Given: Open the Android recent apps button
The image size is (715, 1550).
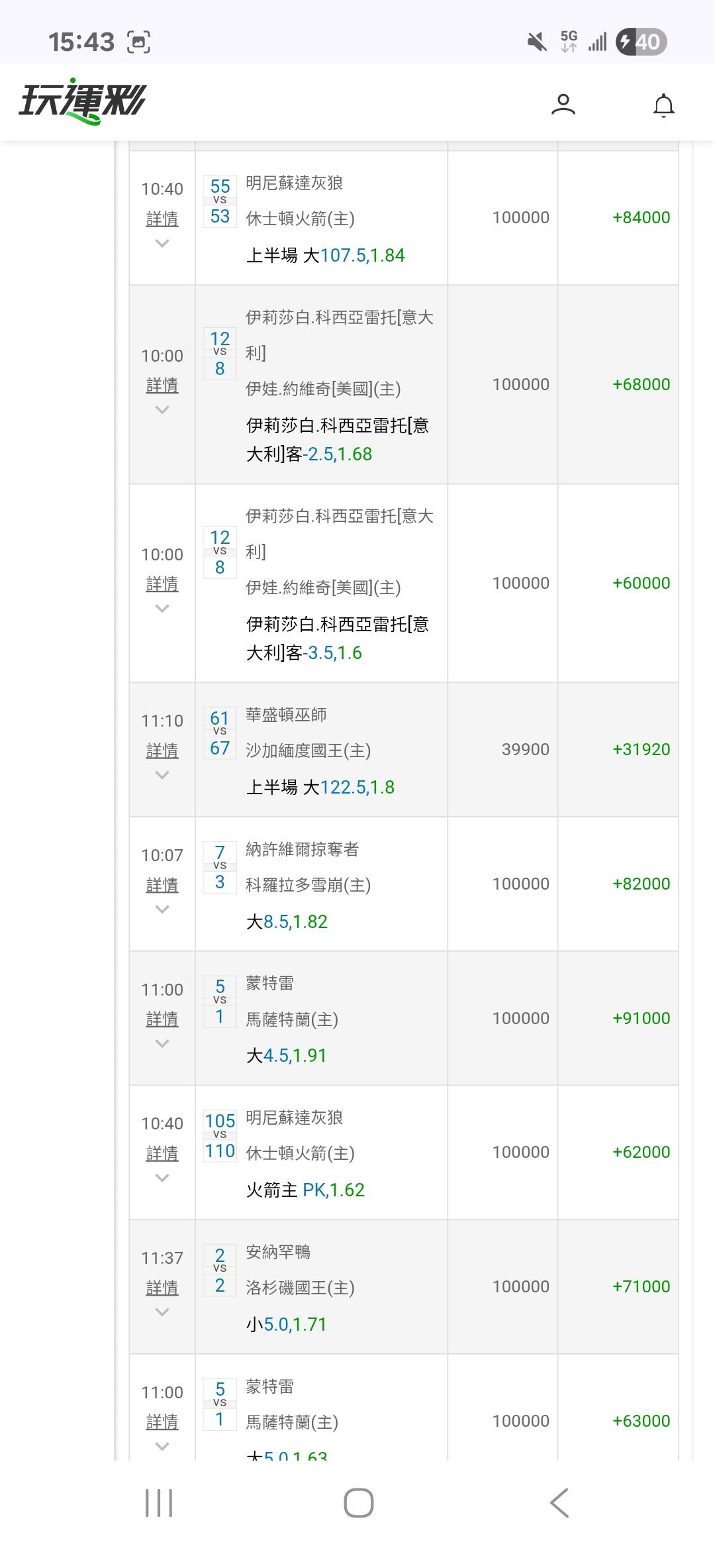Looking at the screenshot, I should [x=159, y=1502].
